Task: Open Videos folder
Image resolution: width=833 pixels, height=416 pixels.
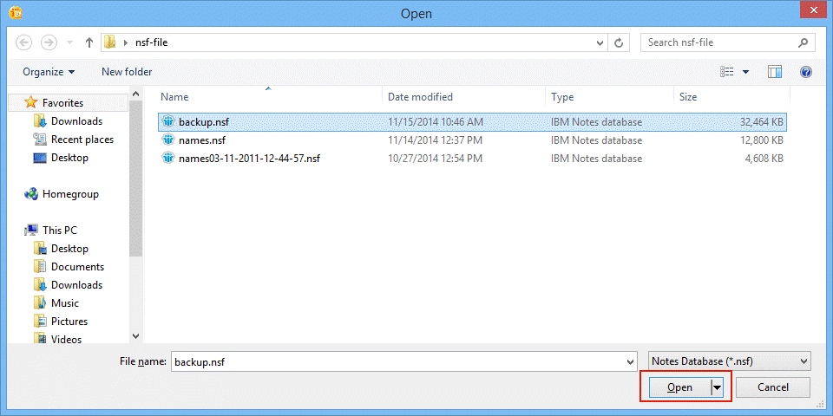Action: (67, 339)
